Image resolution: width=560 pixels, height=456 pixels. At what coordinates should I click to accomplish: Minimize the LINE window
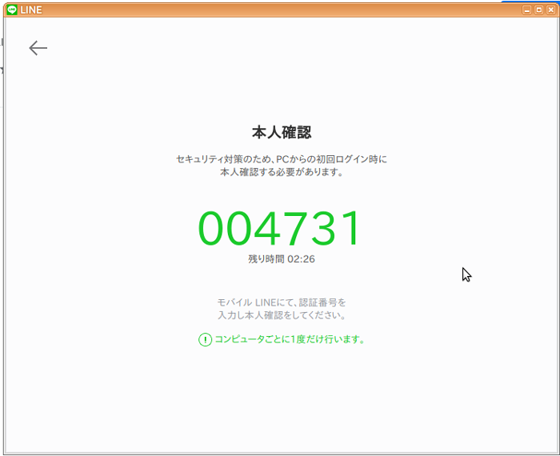pos(526,10)
